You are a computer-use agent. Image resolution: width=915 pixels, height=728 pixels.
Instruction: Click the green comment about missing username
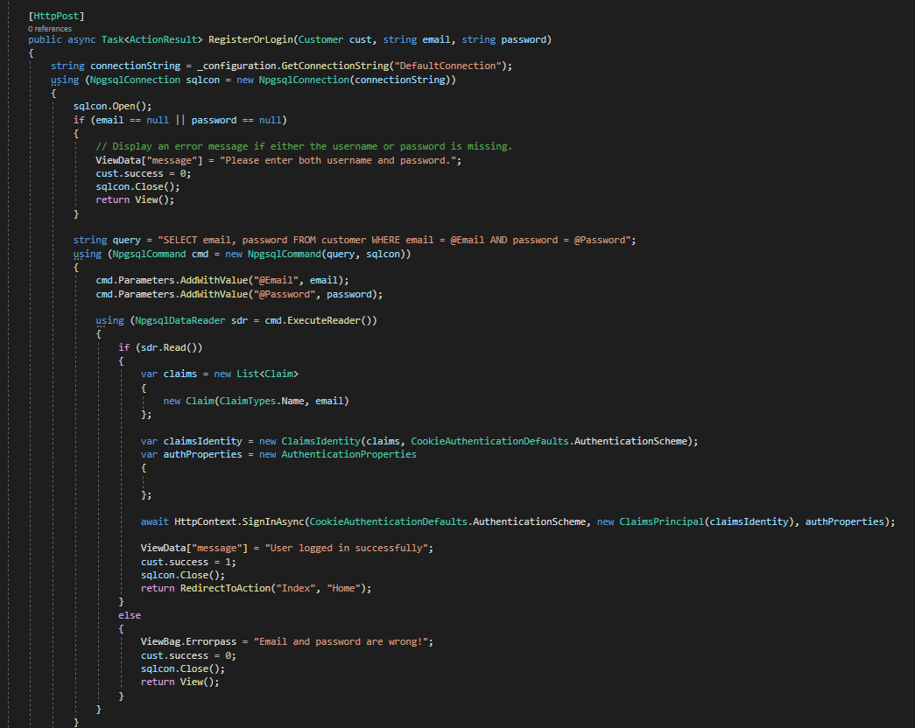coord(303,146)
